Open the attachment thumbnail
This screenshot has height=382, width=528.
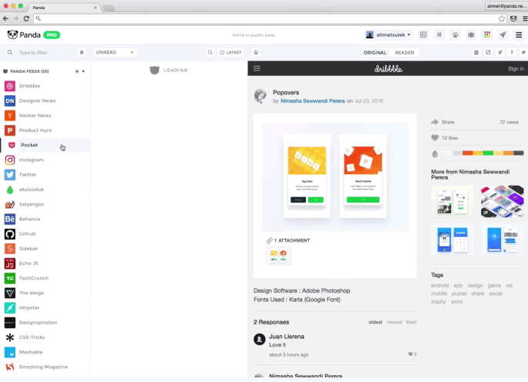(x=278, y=255)
